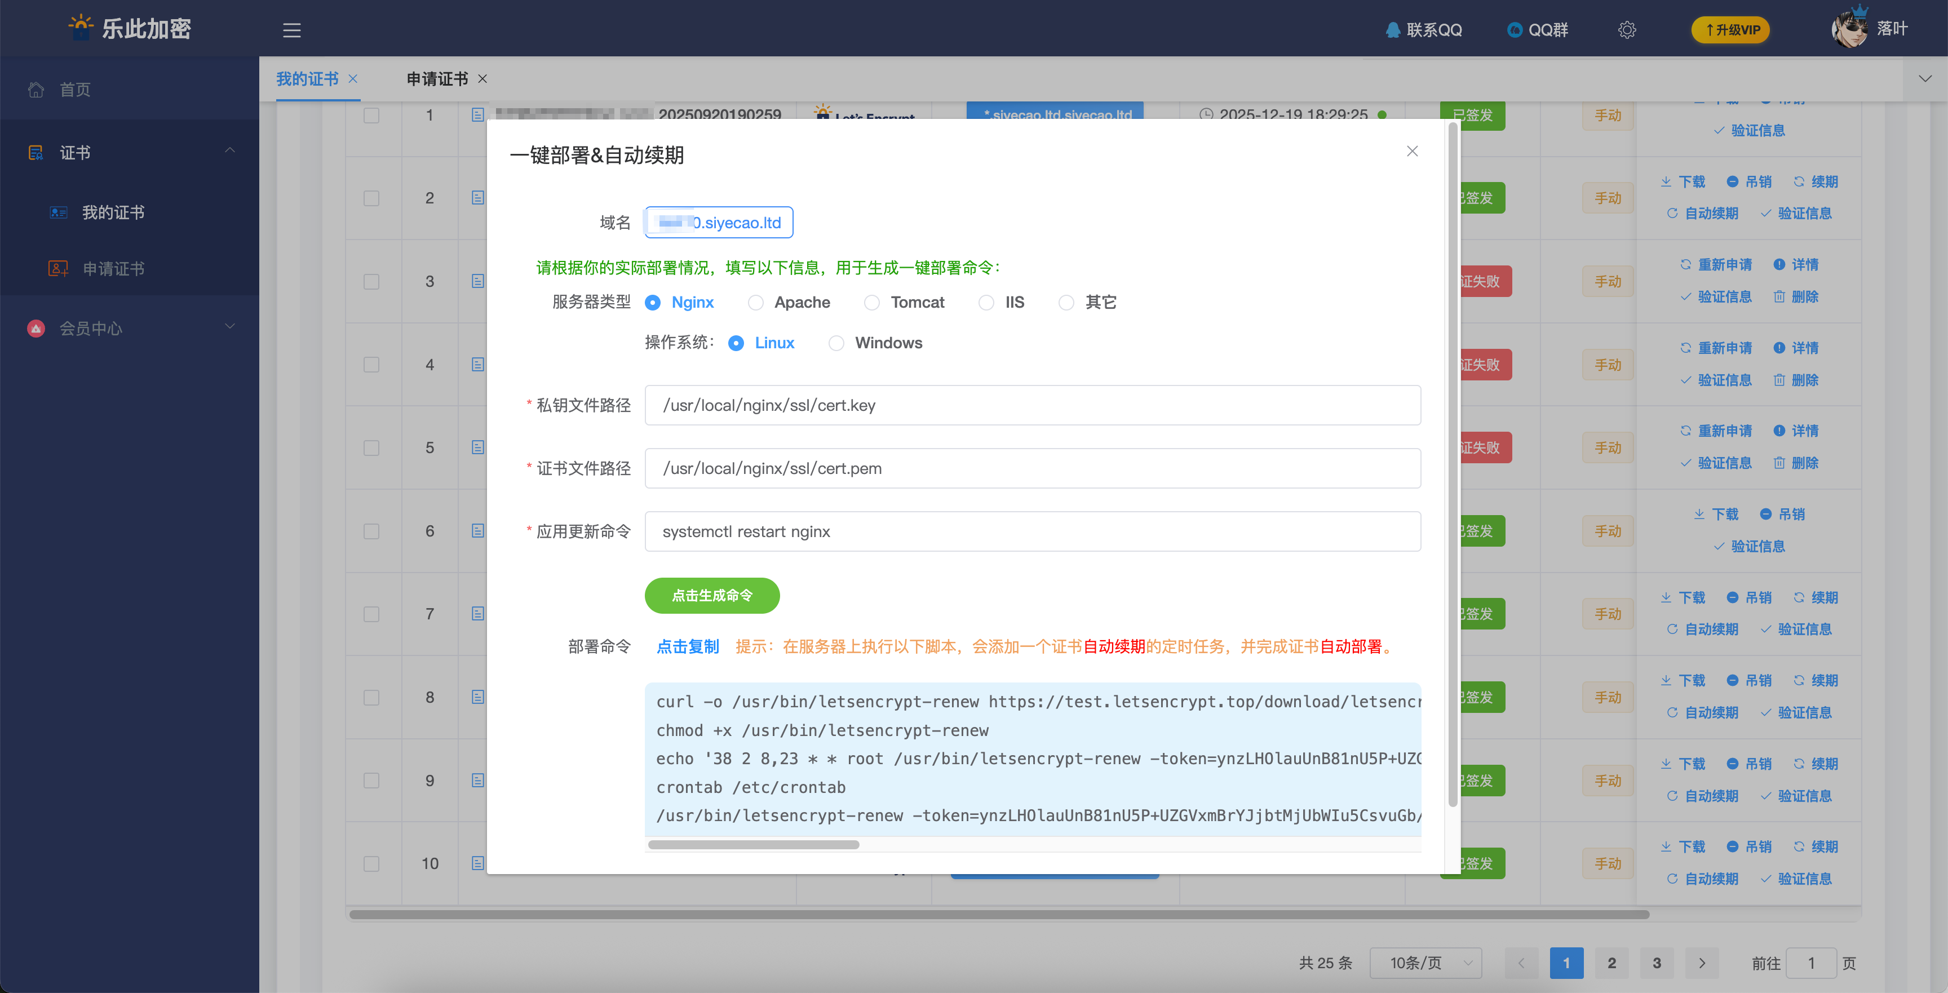Select IIS server type
The height and width of the screenshot is (993, 1948).
[x=1001, y=303]
